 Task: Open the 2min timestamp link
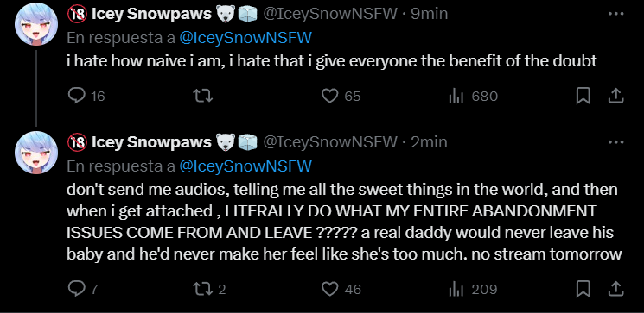pos(429,142)
